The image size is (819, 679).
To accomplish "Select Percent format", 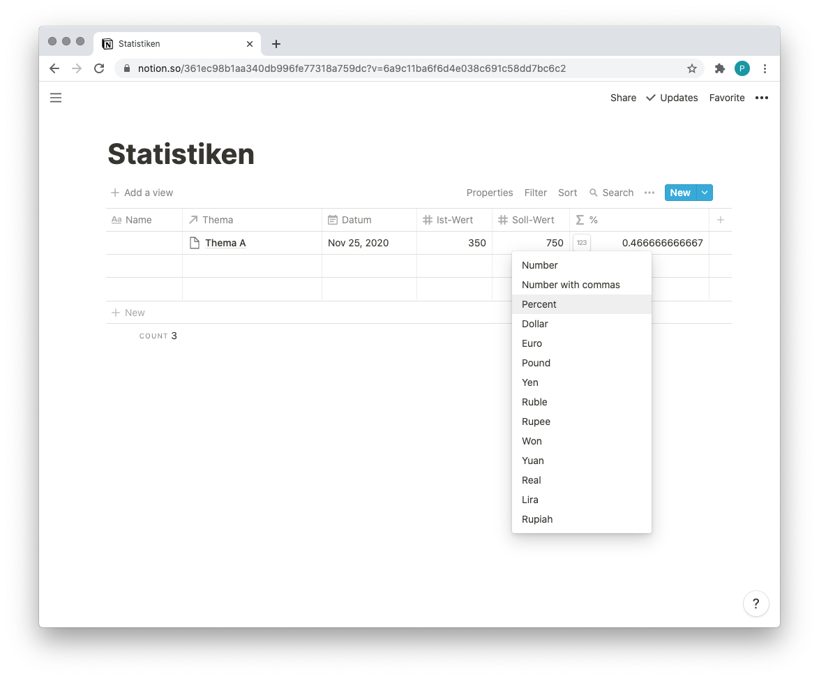I will point(581,304).
